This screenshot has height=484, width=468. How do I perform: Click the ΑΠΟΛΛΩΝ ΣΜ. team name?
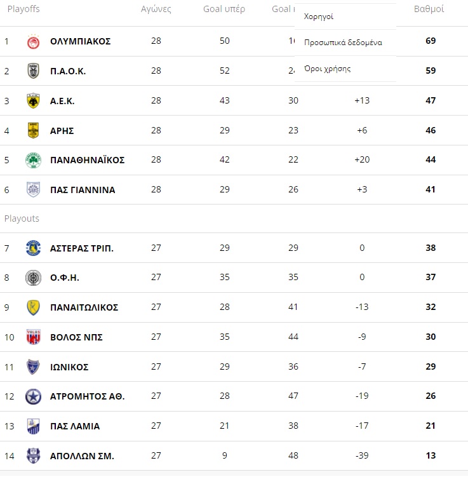click(x=82, y=456)
